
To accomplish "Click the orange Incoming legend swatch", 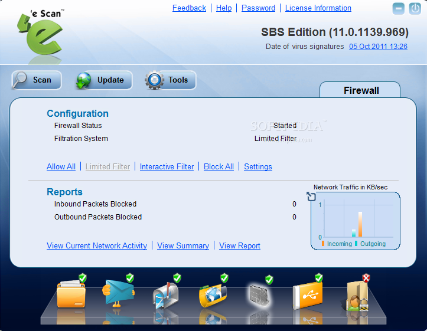I will 323,244.
